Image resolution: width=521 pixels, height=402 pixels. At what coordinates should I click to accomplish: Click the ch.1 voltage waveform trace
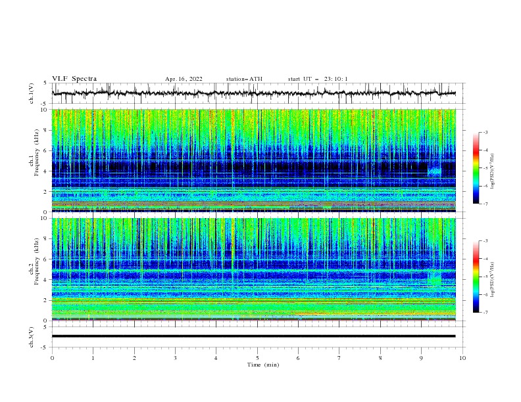point(253,93)
